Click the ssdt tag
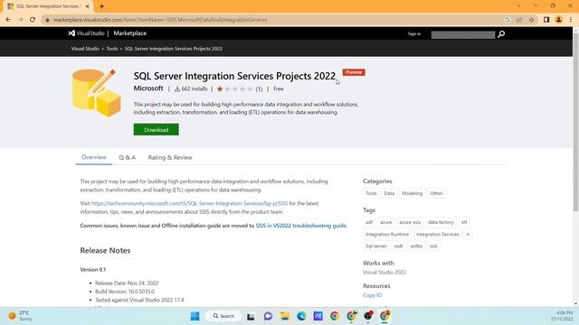The height and width of the screenshot is (325, 579). point(398,246)
